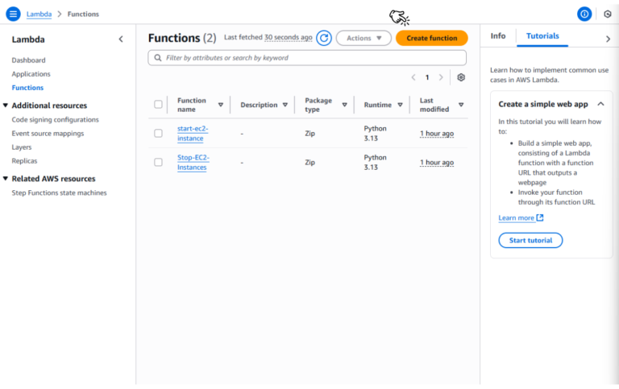Open Dashboard in the sidebar
This screenshot has height=389, width=619.
(x=28, y=60)
